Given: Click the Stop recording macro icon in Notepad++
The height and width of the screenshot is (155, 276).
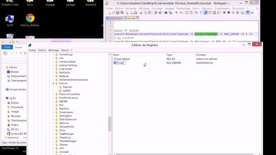Looking at the screenshot, I should pos(229,12).
